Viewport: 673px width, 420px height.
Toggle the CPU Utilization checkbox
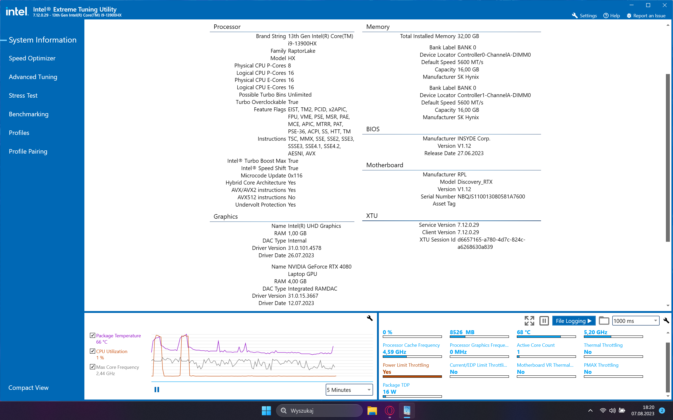pyautogui.click(x=93, y=351)
